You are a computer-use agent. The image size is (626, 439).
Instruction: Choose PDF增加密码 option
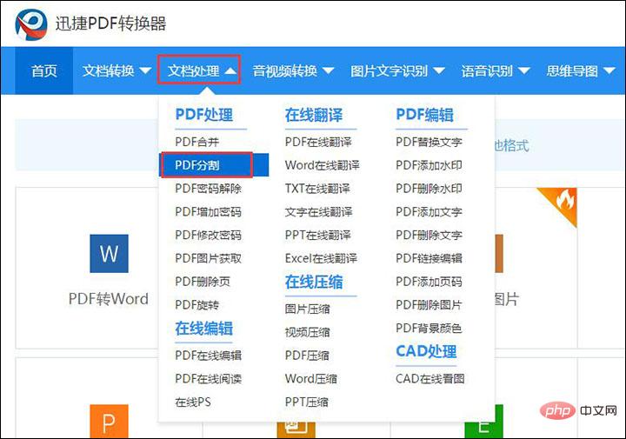[x=208, y=211]
